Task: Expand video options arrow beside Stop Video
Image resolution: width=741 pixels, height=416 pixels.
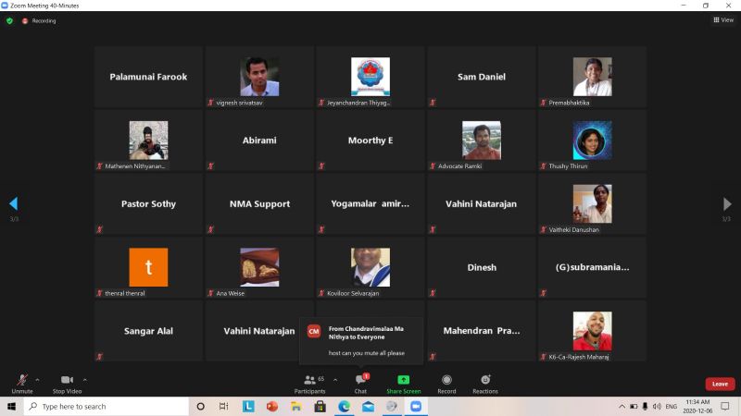Action: (85, 379)
